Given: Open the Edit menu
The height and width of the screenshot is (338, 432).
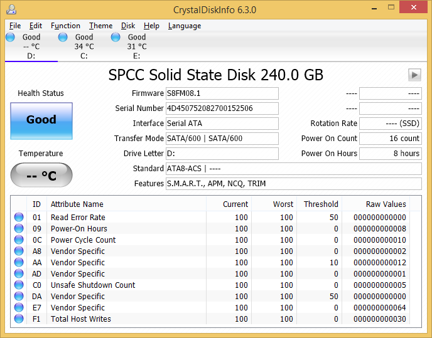Looking at the screenshot, I should pos(36,26).
